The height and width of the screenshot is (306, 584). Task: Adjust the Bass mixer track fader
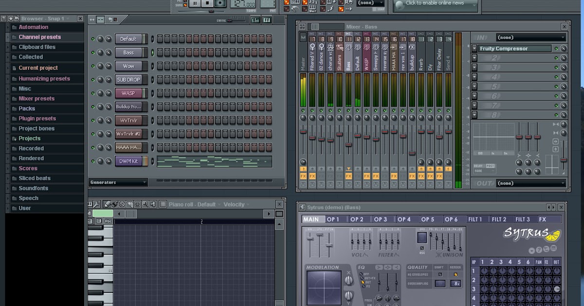click(x=348, y=144)
